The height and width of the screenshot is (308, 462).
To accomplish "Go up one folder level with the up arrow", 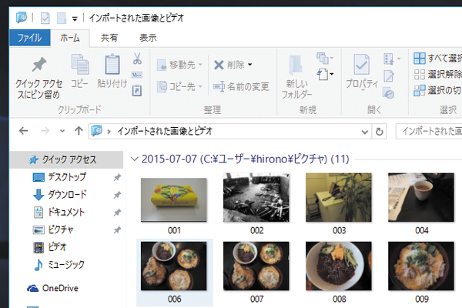I will coord(78,132).
